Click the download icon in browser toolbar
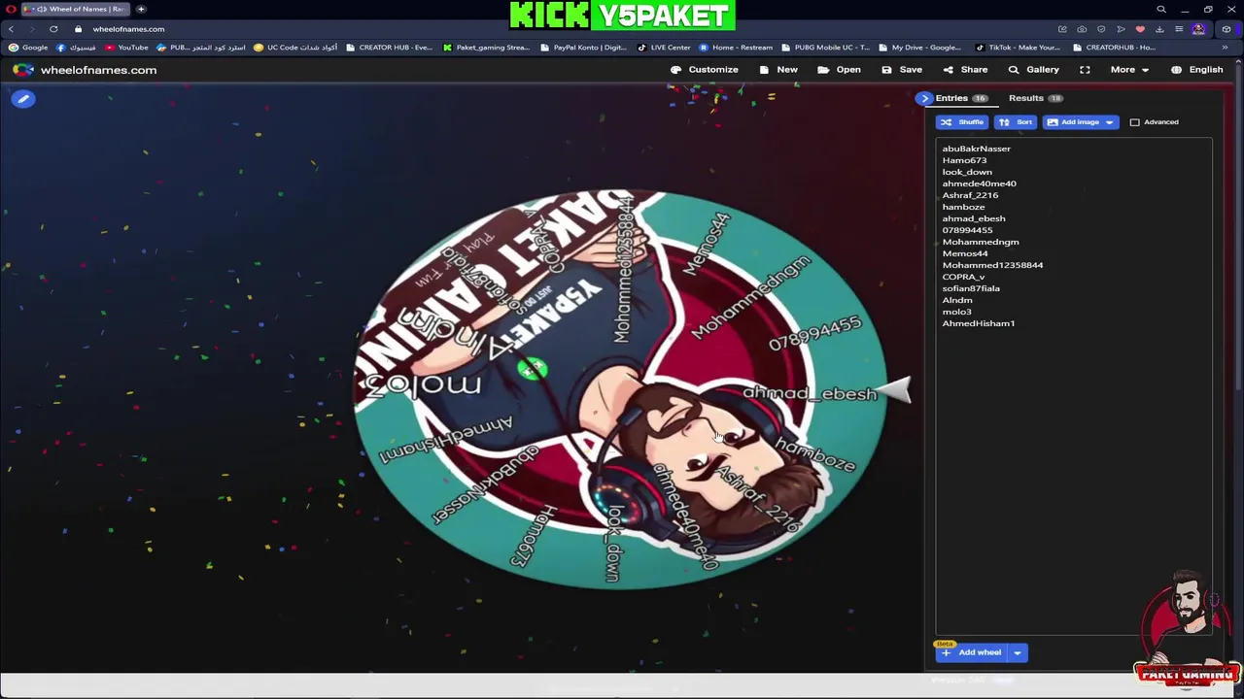The image size is (1244, 699). pyautogui.click(x=1159, y=29)
